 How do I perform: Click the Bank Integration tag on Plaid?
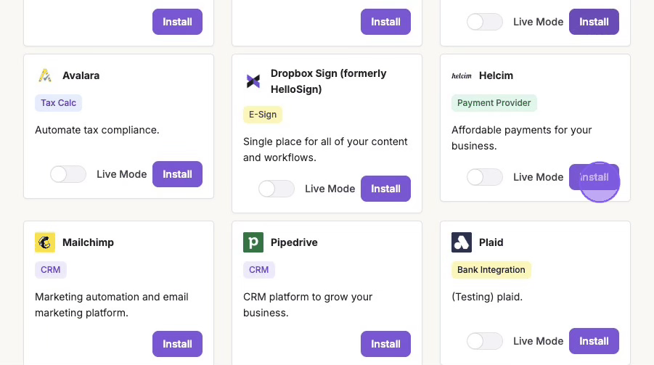coord(491,270)
